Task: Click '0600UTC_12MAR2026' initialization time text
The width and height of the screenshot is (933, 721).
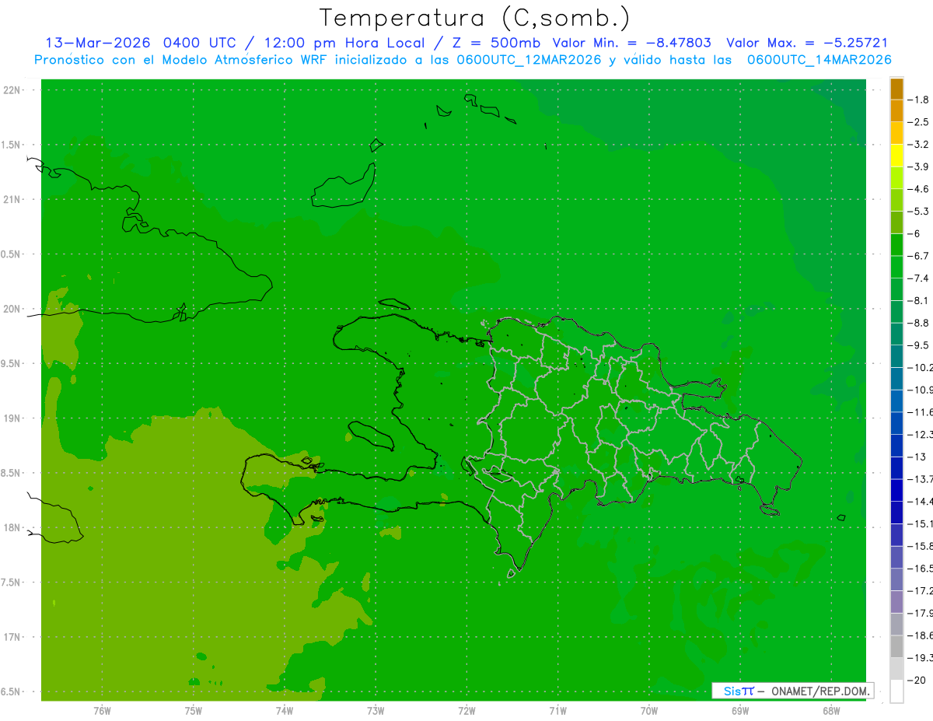Action: click(x=529, y=59)
